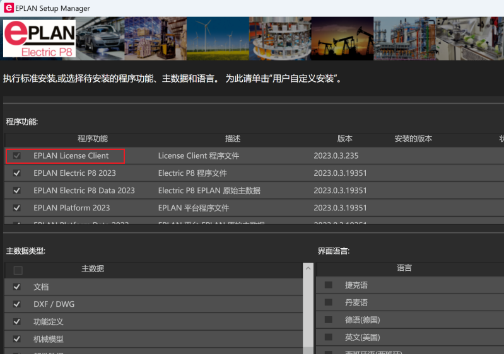Screen dimensions: 504x354
Task: Enable the 捷克语 language checkbox
Action: click(x=328, y=285)
